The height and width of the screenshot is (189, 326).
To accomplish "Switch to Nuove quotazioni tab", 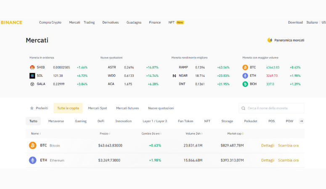I will 161,108.
